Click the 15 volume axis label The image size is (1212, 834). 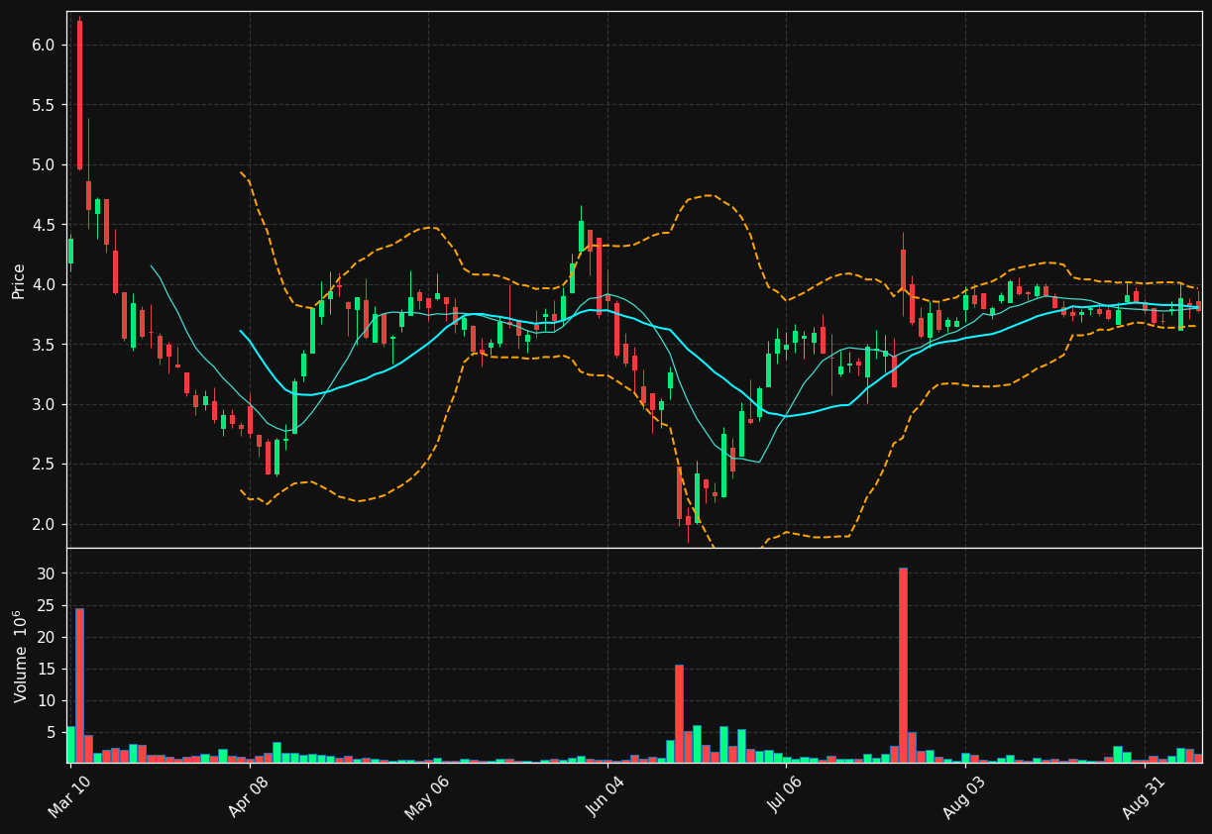pyautogui.click(x=46, y=669)
